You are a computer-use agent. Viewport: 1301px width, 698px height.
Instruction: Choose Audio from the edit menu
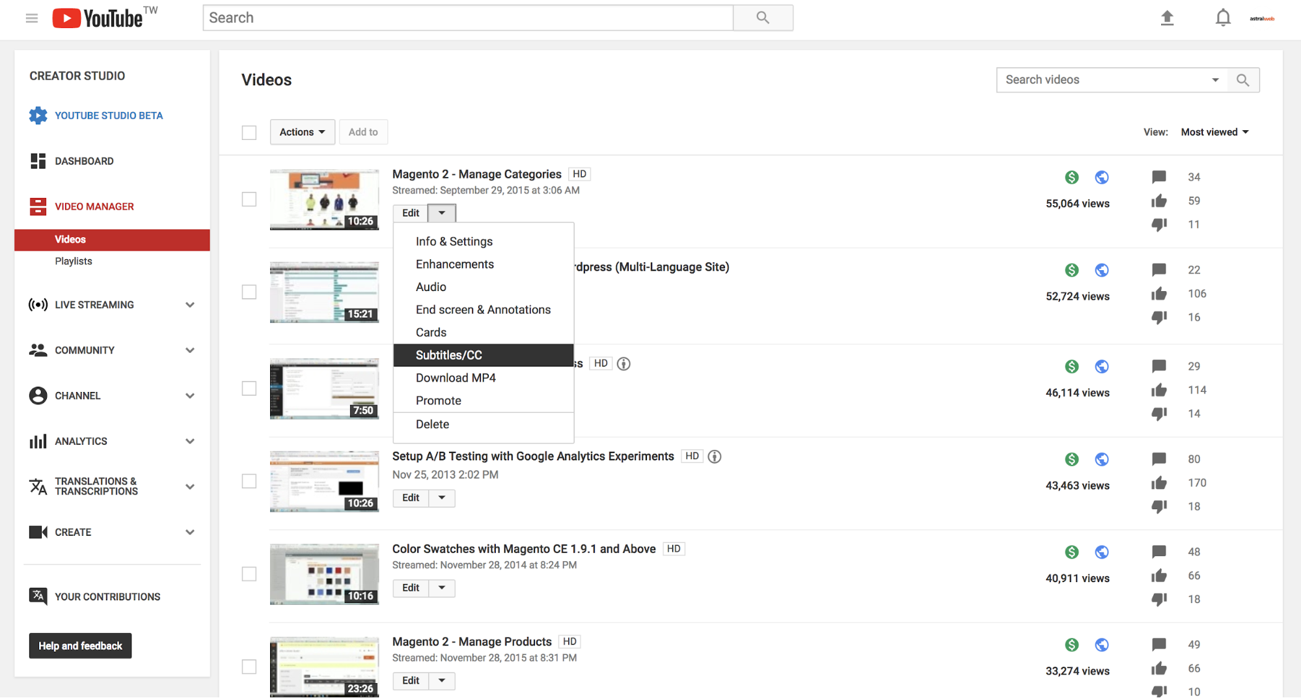(484, 287)
